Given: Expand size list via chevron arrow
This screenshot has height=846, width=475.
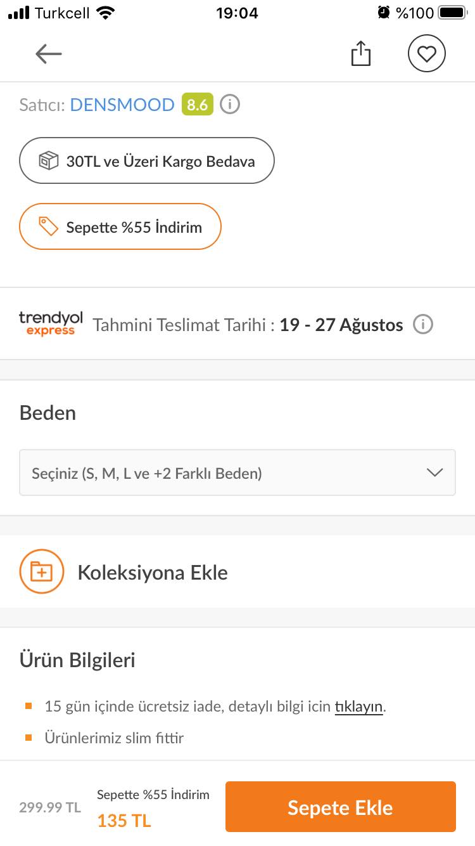Looking at the screenshot, I should pos(434,472).
